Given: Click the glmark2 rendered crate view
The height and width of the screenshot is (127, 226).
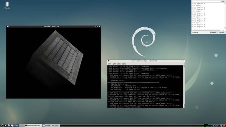Looking at the screenshot, I should 53,63.
